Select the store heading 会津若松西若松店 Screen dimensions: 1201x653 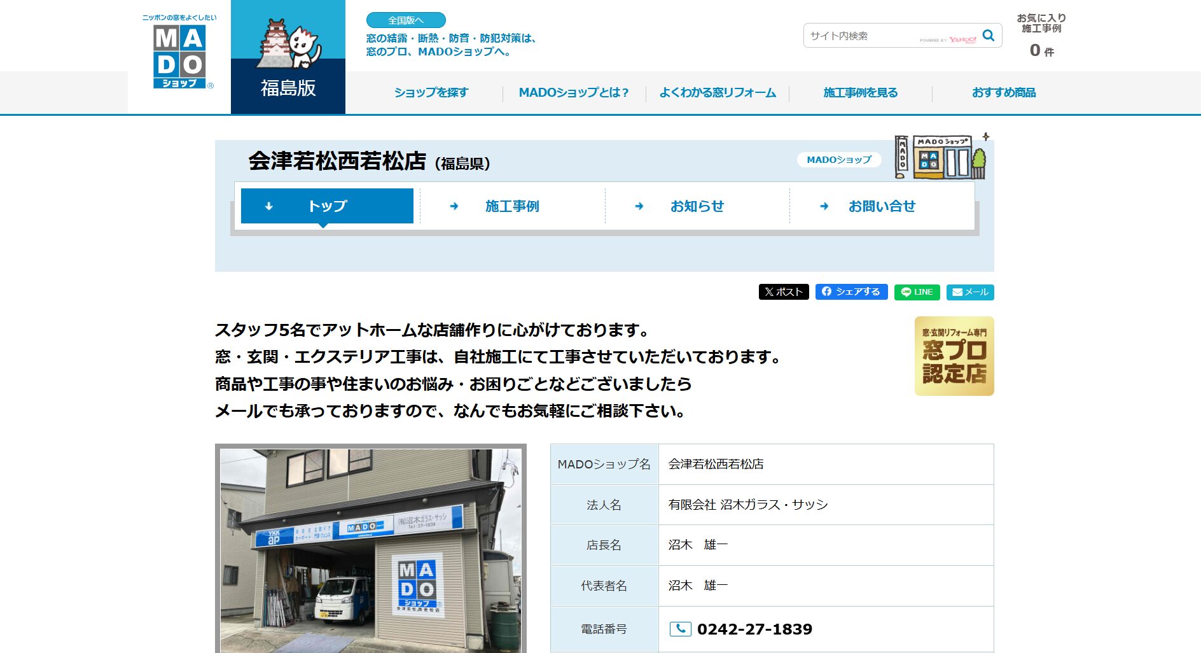[x=337, y=161]
